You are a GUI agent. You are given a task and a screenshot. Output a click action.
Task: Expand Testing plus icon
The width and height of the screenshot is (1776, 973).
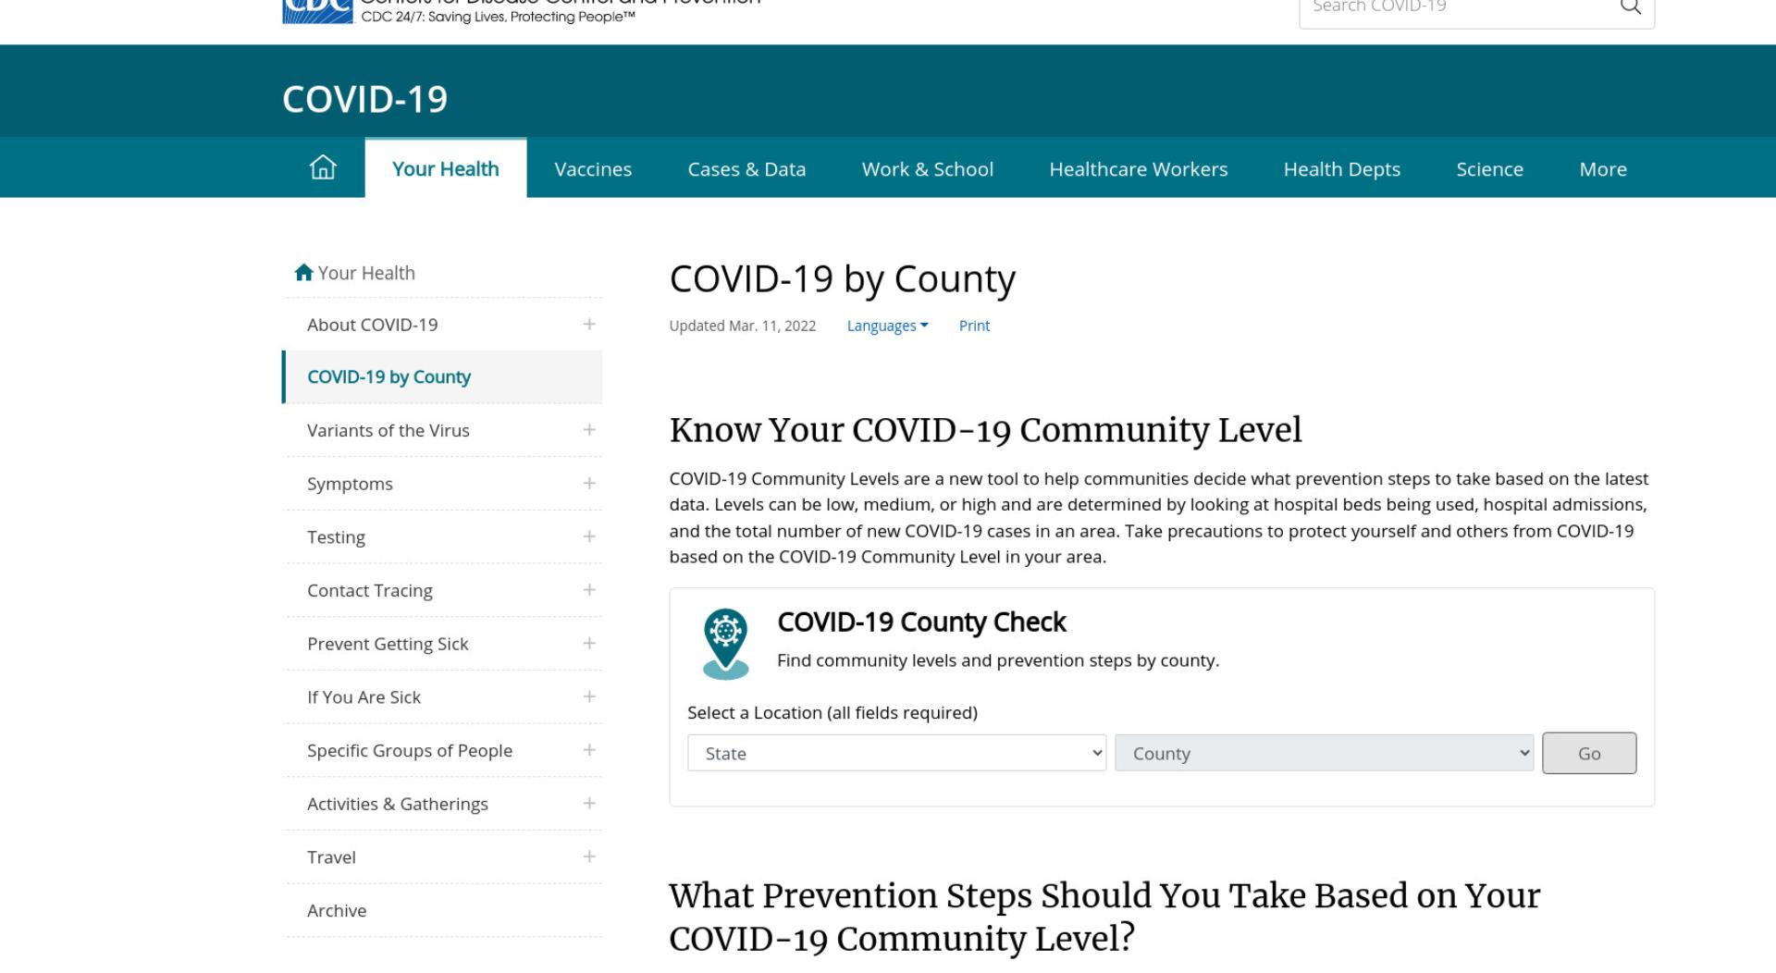[589, 536]
